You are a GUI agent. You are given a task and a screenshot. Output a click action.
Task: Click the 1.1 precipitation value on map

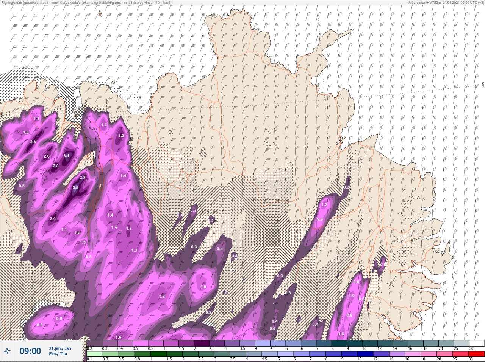(64, 229)
